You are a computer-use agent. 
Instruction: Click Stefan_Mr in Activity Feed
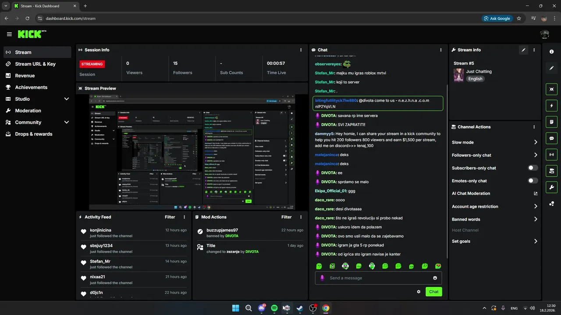(x=100, y=261)
